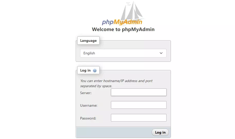Click the Server: field label
The image size is (235, 139).
(x=86, y=93)
